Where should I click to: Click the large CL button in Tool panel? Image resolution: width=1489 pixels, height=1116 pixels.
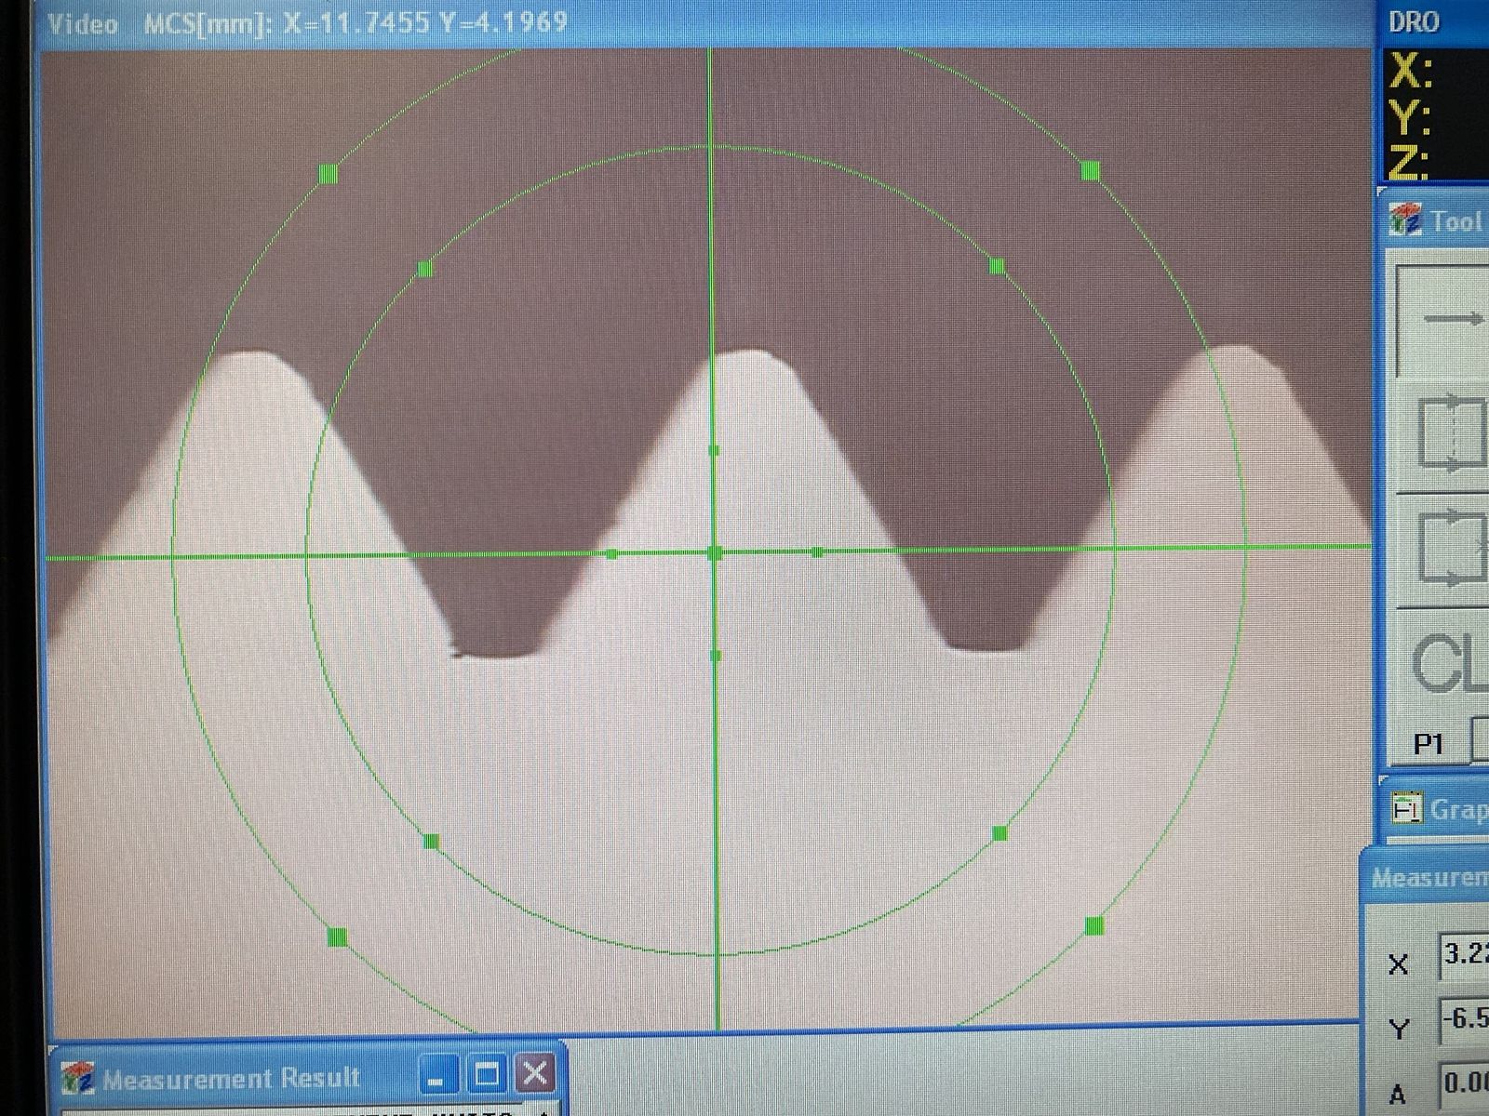click(1450, 662)
